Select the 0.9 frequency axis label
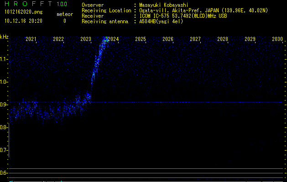This screenshot has width=287, height=182. (x=4, y=104)
